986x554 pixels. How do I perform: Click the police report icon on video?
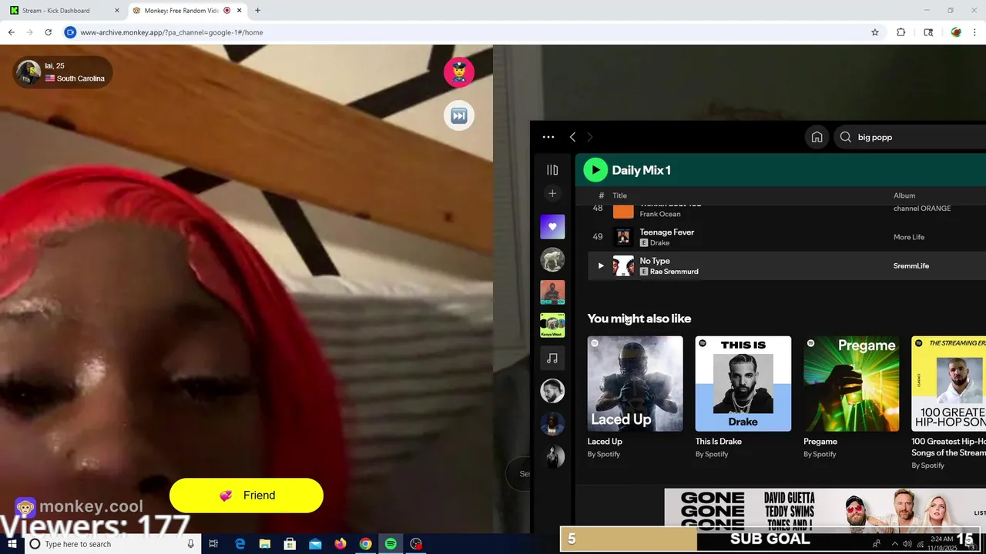click(459, 72)
